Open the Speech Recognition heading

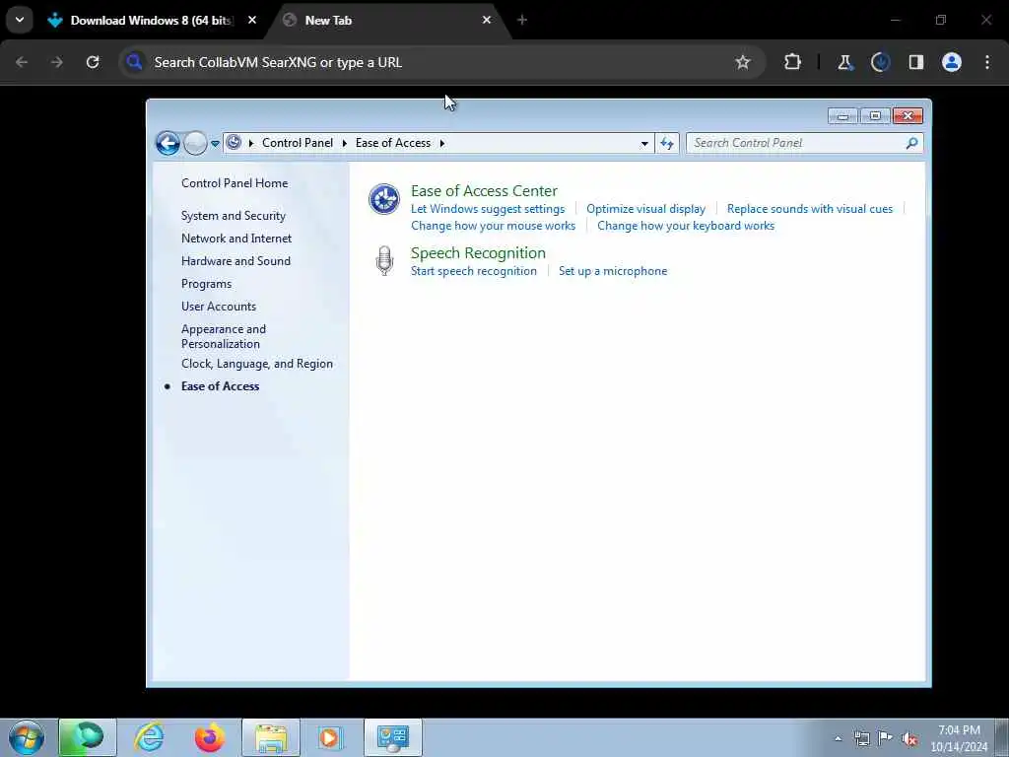pyautogui.click(x=478, y=253)
